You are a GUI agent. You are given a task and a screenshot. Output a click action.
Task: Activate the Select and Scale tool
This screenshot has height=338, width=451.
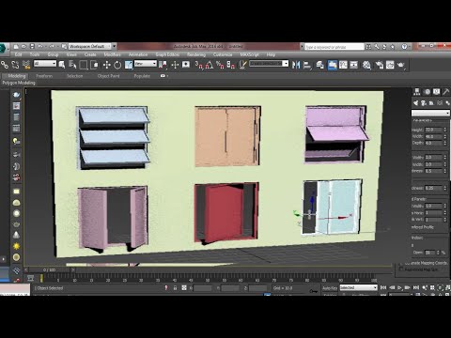[129, 65]
